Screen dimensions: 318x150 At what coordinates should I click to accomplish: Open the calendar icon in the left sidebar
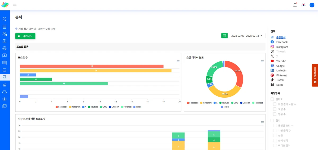(x=5, y=26)
